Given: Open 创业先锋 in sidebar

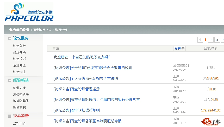Looking at the screenshot, I should coord(19,88).
